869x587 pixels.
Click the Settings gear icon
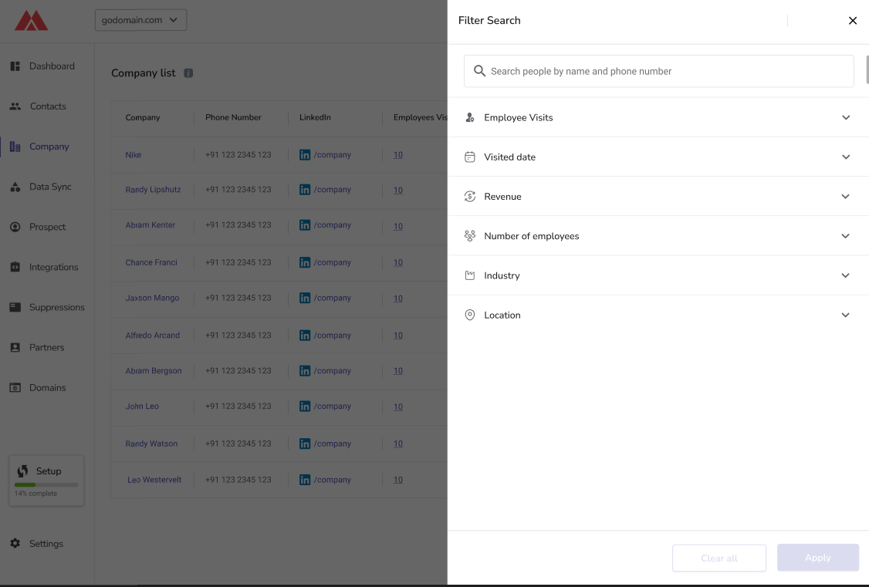tap(15, 543)
